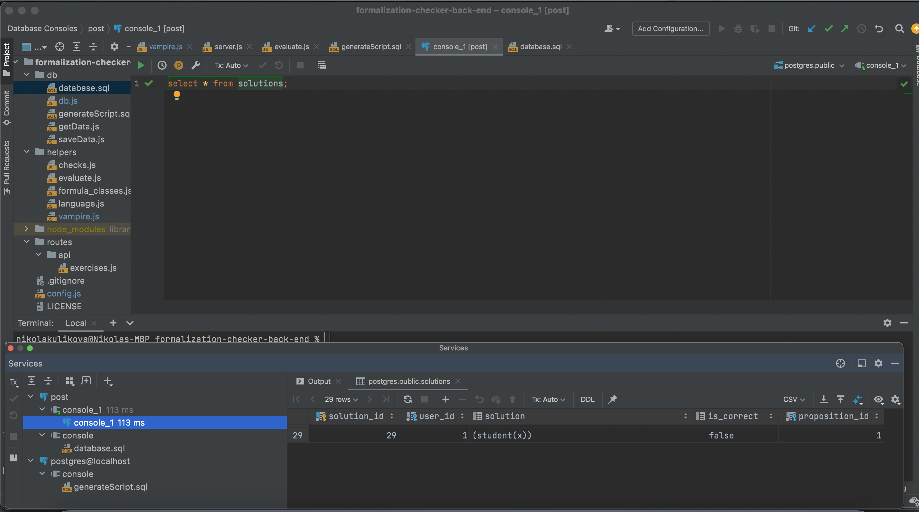
Task: Sort by the solution_id column header
Action: click(356, 416)
